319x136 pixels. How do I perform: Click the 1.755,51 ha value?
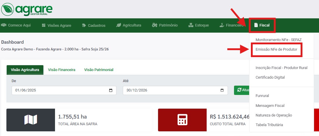tap(72, 117)
